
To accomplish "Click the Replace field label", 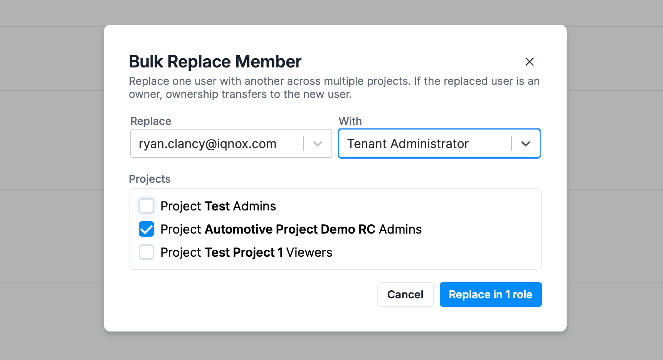I will [x=151, y=121].
